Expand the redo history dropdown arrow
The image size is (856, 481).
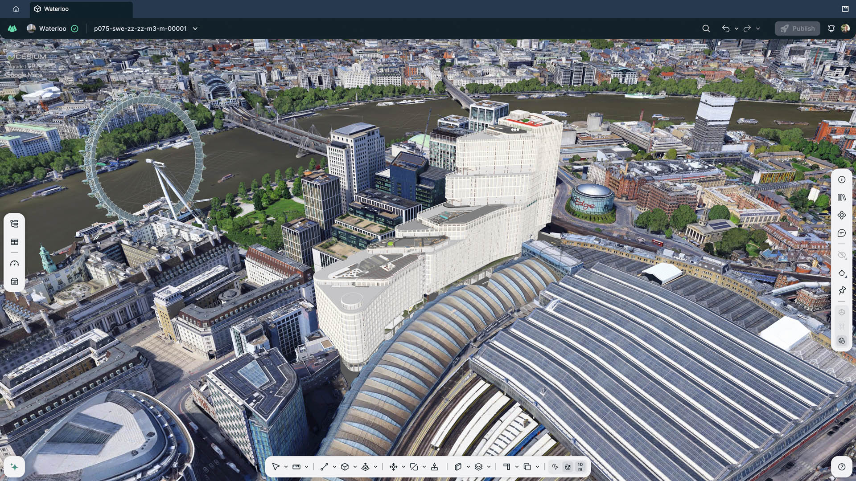pyautogui.click(x=758, y=29)
